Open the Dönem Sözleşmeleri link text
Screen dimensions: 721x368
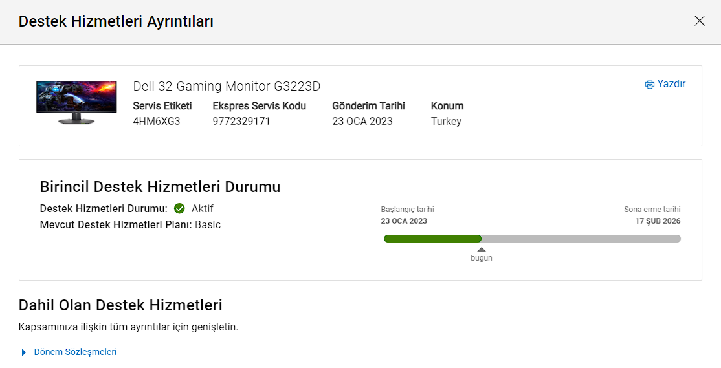click(x=75, y=352)
